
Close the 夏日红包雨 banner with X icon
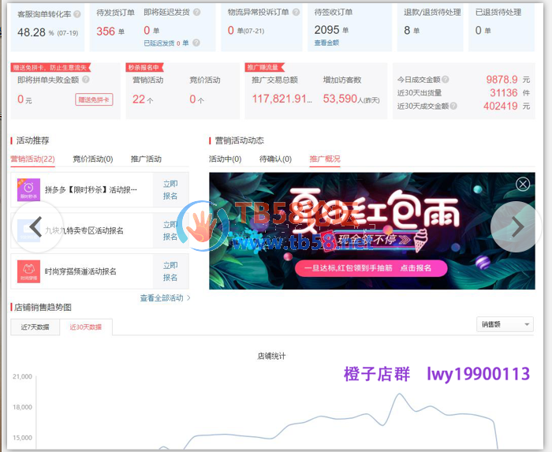pyautogui.click(x=523, y=184)
